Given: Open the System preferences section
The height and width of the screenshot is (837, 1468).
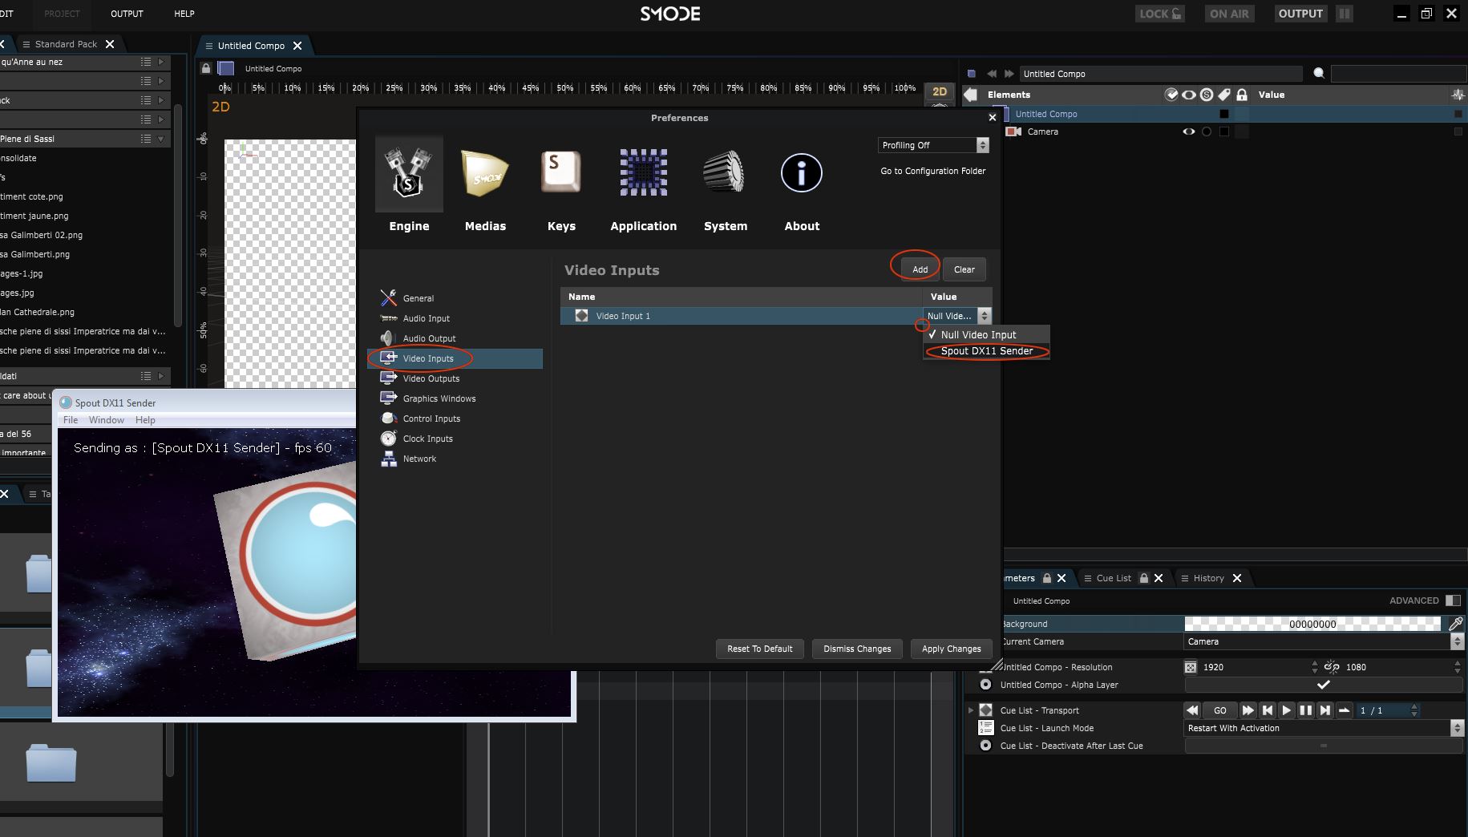Looking at the screenshot, I should tap(726, 185).
